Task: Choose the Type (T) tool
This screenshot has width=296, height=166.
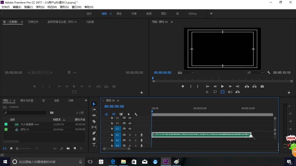Action: (x=94, y=145)
